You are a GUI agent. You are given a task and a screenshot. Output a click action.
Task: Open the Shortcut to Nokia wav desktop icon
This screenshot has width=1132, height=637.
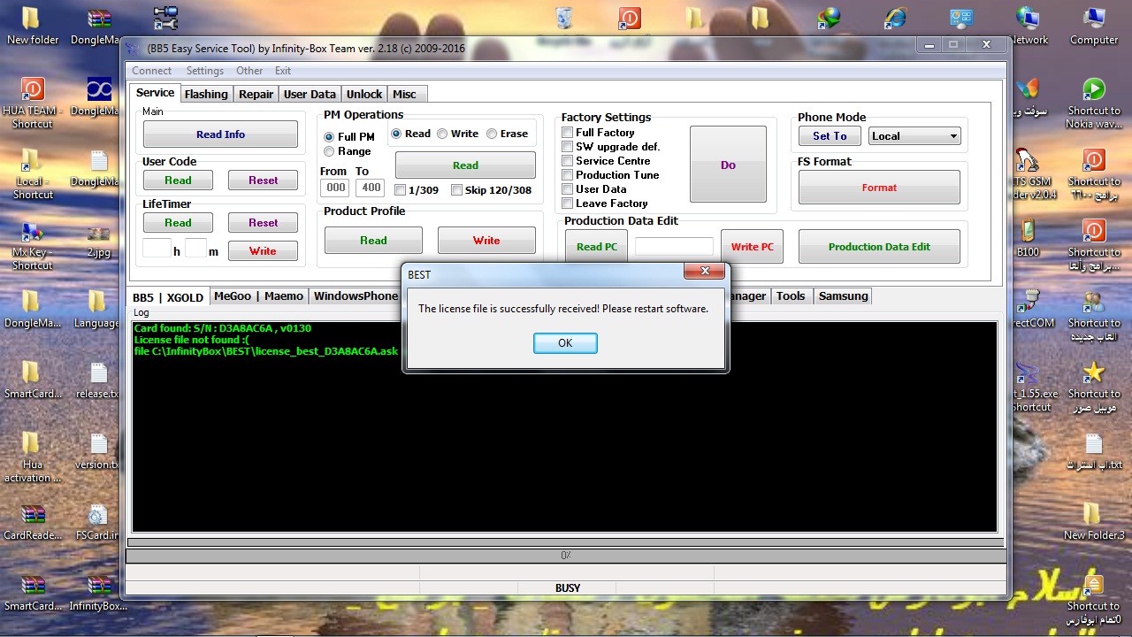click(x=1094, y=102)
